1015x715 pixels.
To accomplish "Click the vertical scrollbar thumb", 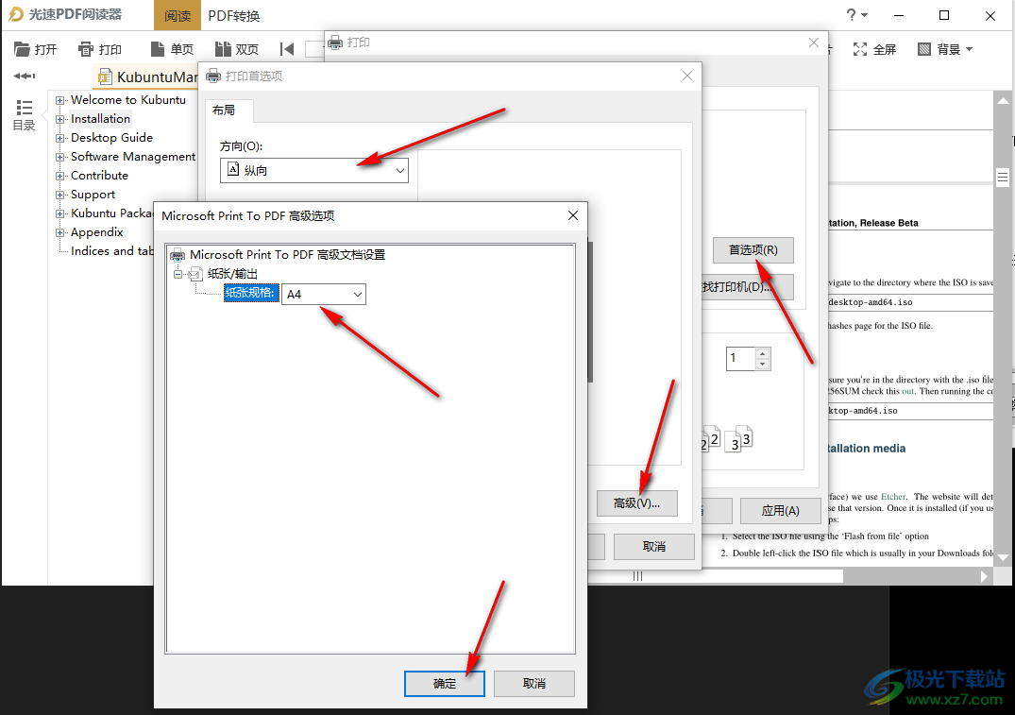I will coord(1003,177).
